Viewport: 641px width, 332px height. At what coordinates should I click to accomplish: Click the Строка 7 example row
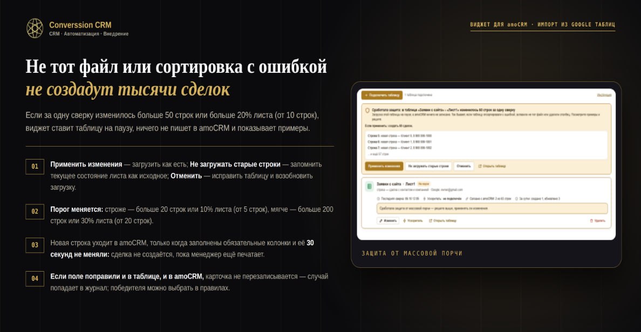[399, 148]
